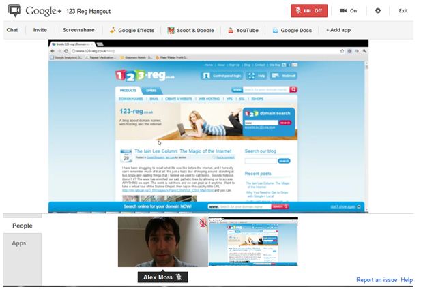421x291 pixels.
Task: Click the top domain name search field
Action: 266,89
